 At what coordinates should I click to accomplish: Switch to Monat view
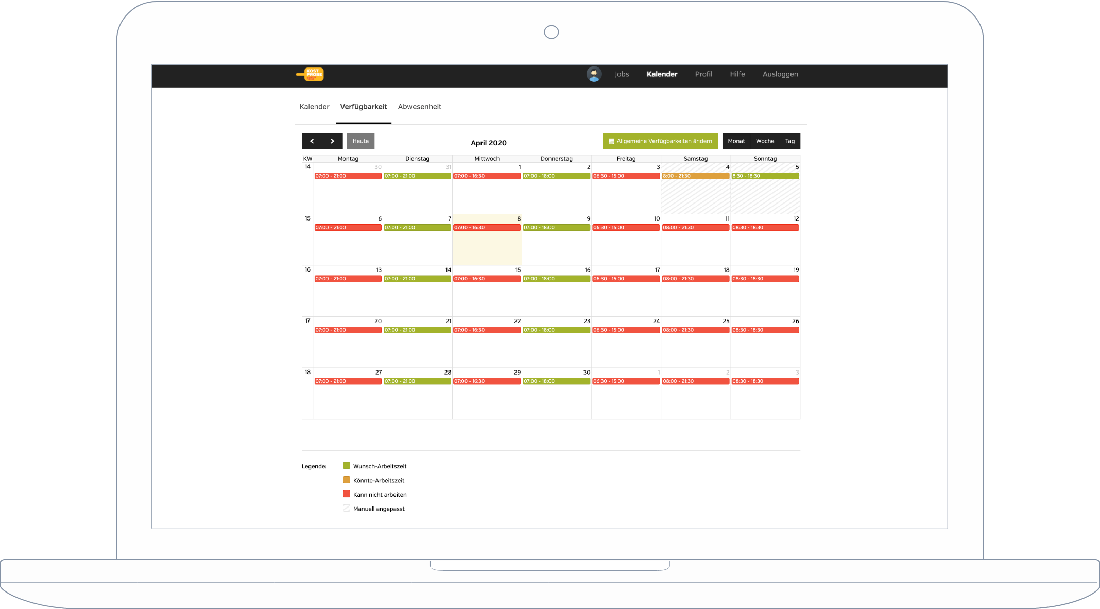click(736, 141)
